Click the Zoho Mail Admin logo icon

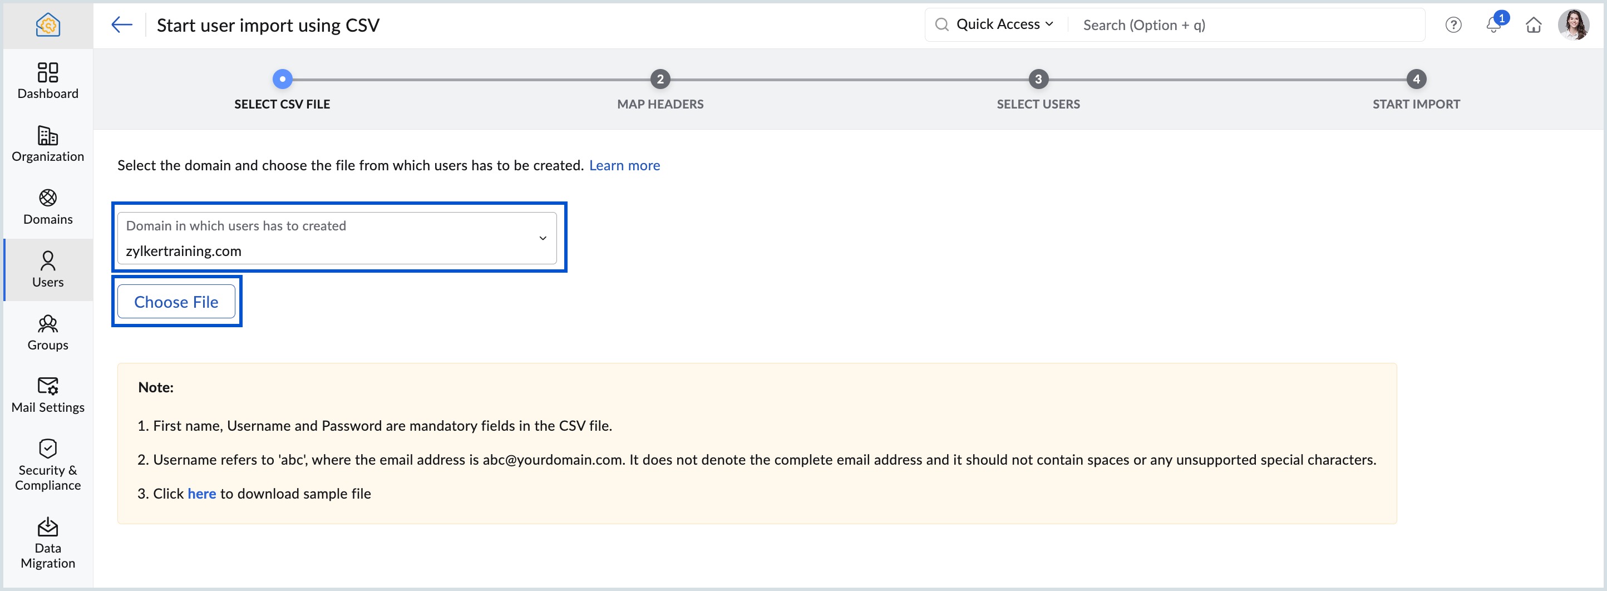[48, 25]
